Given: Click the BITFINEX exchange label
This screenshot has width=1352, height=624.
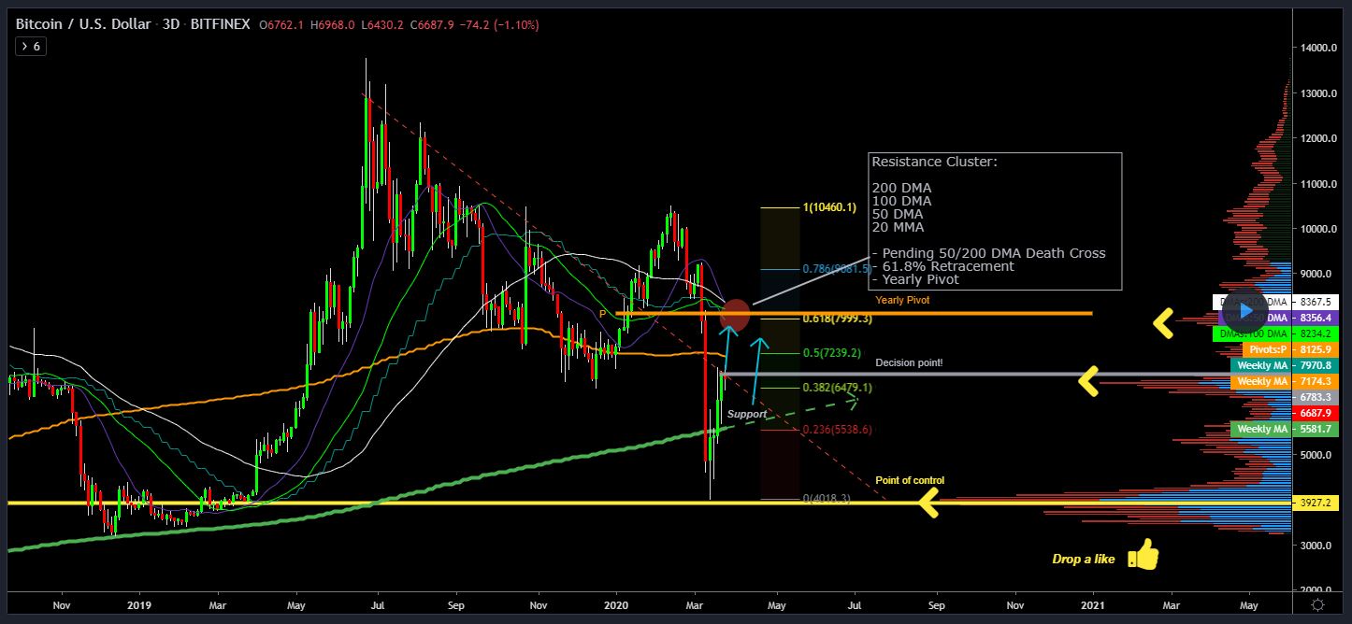Looking at the screenshot, I should 219,24.
